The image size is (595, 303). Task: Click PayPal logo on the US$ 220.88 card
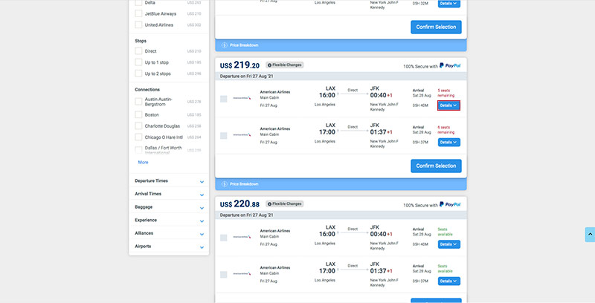(x=450, y=204)
